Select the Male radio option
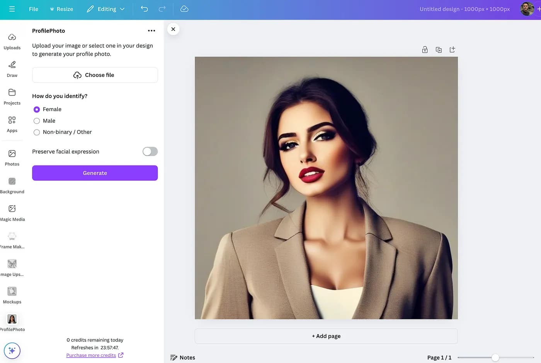 [x=37, y=121]
